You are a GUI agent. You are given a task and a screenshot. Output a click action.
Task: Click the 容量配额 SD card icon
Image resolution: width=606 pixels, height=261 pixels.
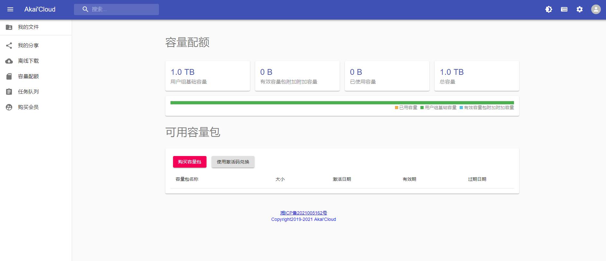[x=9, y=76]
